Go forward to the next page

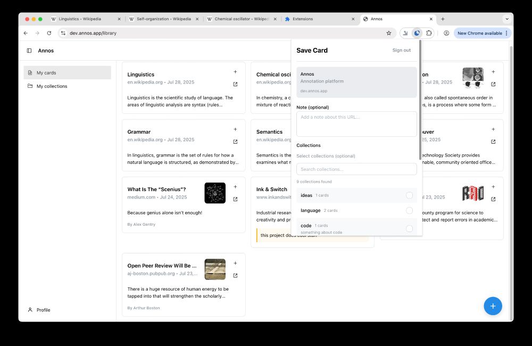click(x=37, y=33)
